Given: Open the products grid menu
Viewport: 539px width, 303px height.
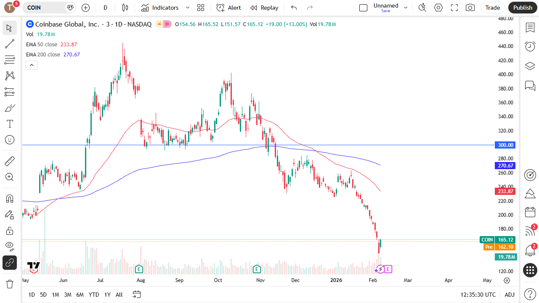Looking at the screenshot, I should (x=530, y=270).
